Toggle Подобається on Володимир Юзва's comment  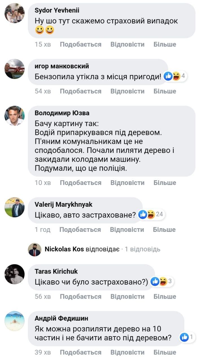coord(80,183)
